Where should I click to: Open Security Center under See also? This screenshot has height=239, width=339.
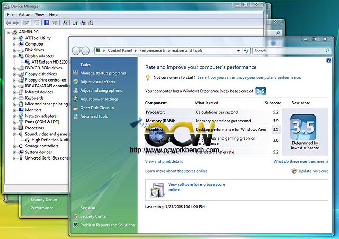pyautogui.click(x=93, y=216)
